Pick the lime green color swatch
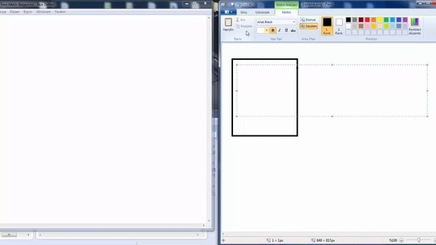 point(386,26)
